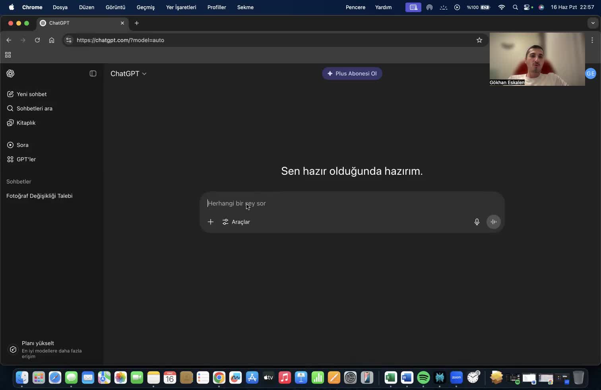
Task: Bookmark this page with star icon
Action: (479, 40)
